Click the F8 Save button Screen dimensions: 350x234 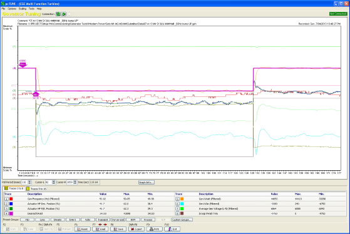118,229
